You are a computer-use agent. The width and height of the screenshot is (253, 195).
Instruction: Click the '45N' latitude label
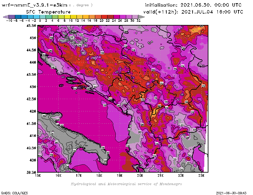[33, 38]
